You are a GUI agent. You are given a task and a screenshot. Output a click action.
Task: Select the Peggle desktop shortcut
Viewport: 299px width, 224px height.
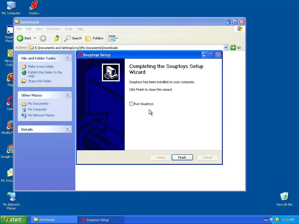(10, 80)
